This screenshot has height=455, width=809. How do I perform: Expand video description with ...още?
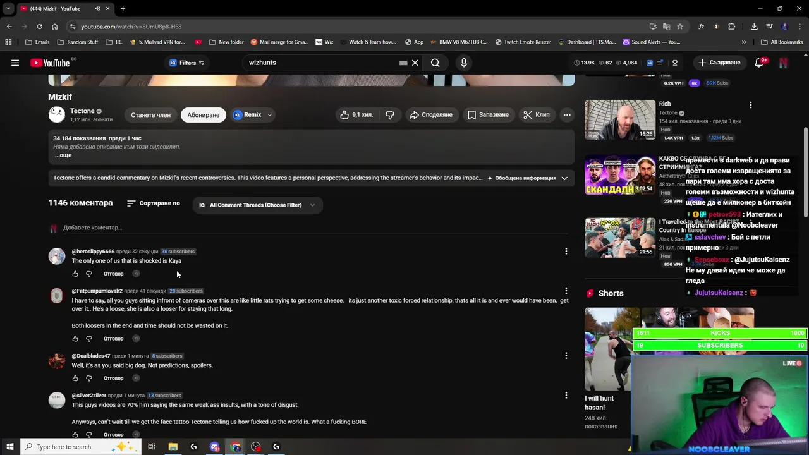pyautogui.click(x=63, y=155)
